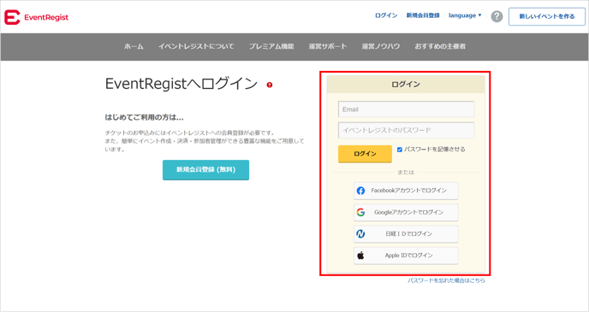Click the 日経IDでログイン button
Image resolution: width=589 pixels, height=312 pixels.
[x=406, y=234]
